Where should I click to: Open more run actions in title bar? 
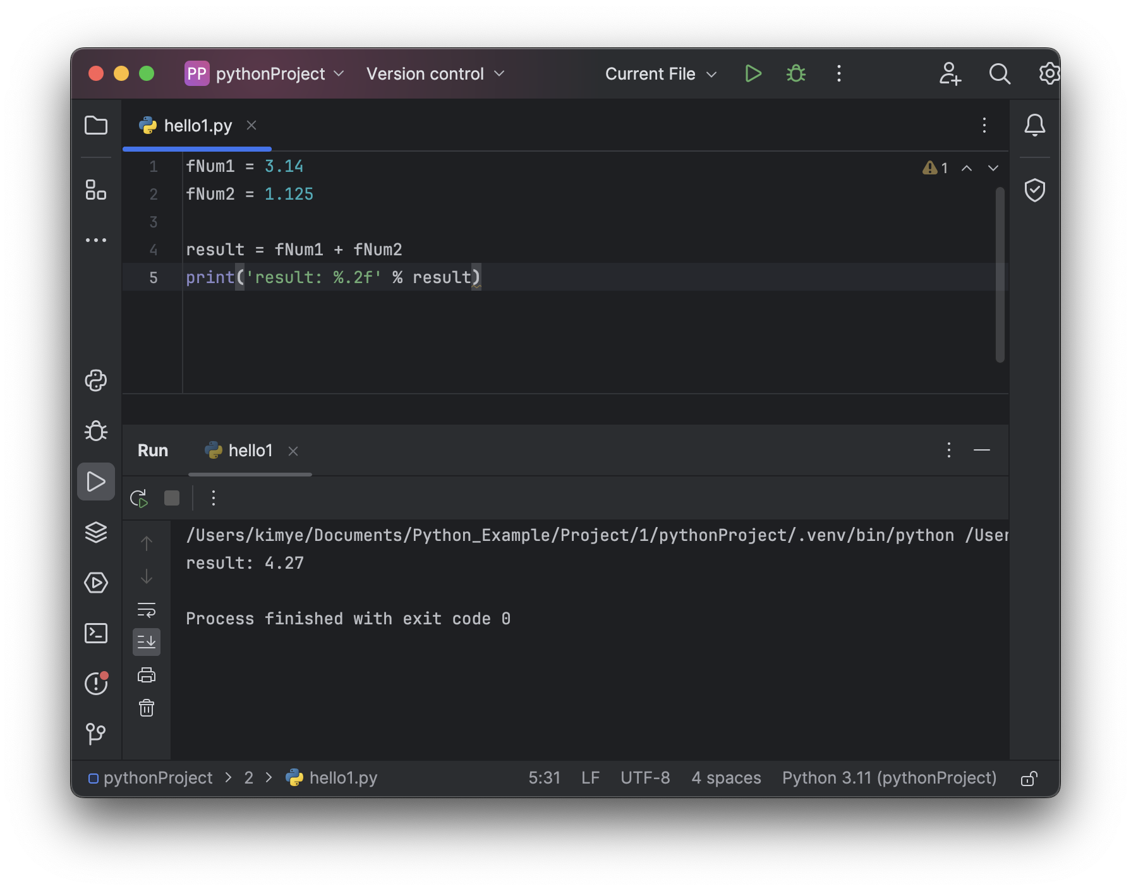839,74
